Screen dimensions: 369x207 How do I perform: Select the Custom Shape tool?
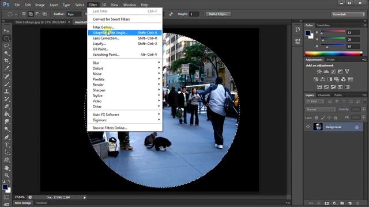[x=6, y=160]
